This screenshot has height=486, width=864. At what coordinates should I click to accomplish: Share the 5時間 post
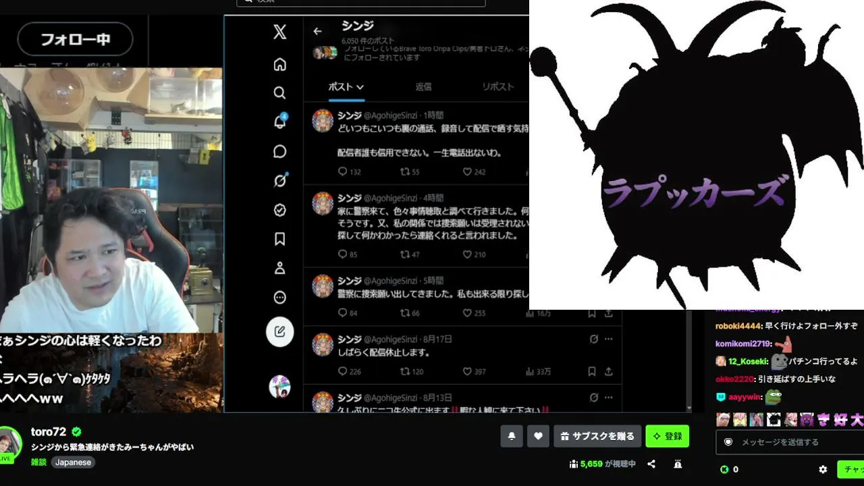tap(608, 313)
